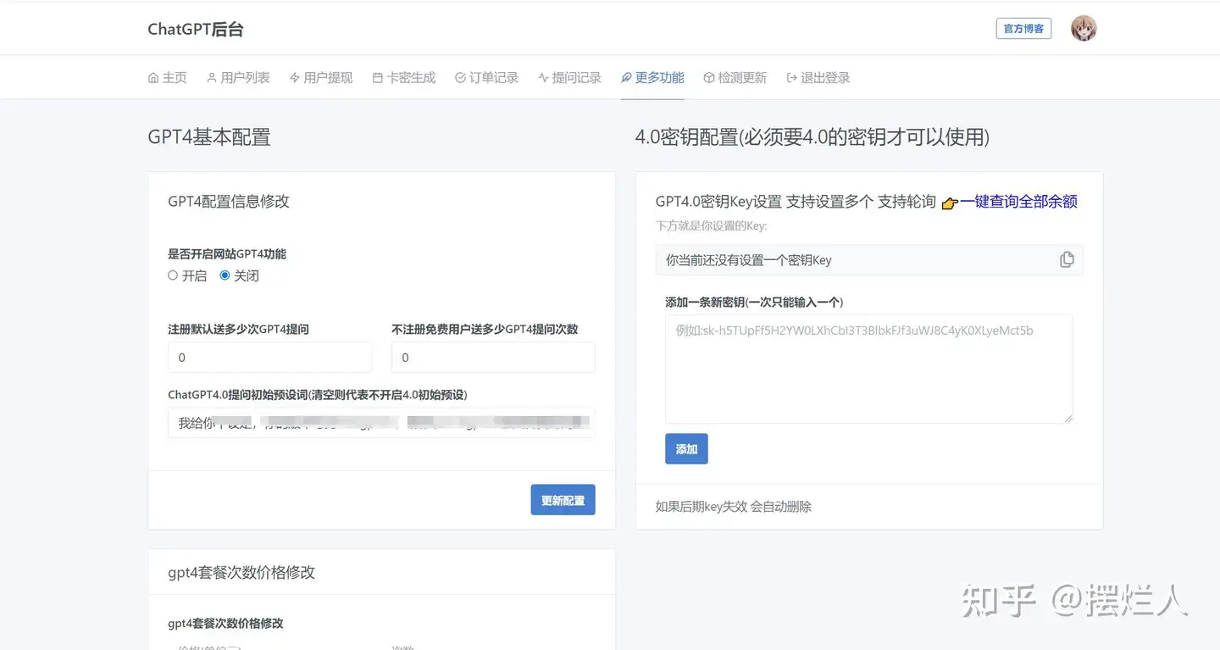Open the user avatar in header
Viewport: 1220px width, 650px height.
coord(1084,29)
